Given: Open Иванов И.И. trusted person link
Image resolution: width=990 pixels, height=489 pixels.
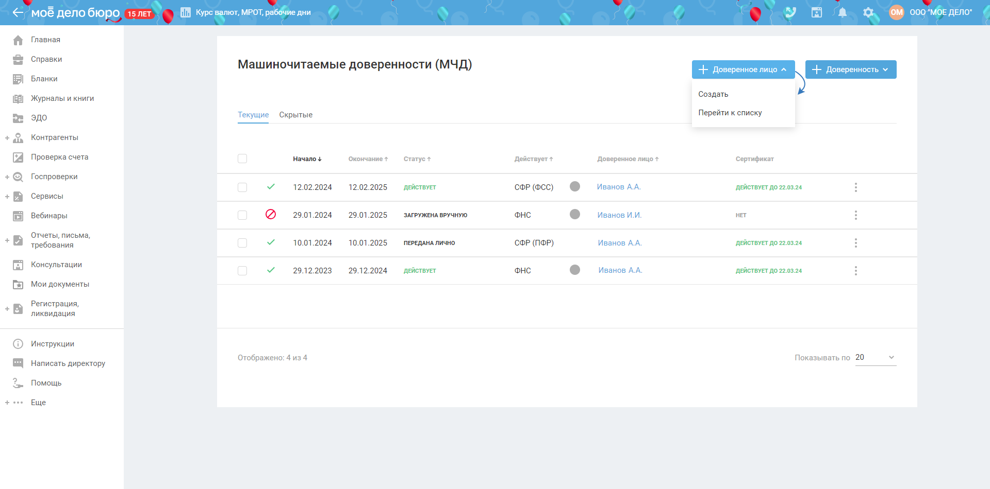Looking at the screenshot, I should (619, 215).
